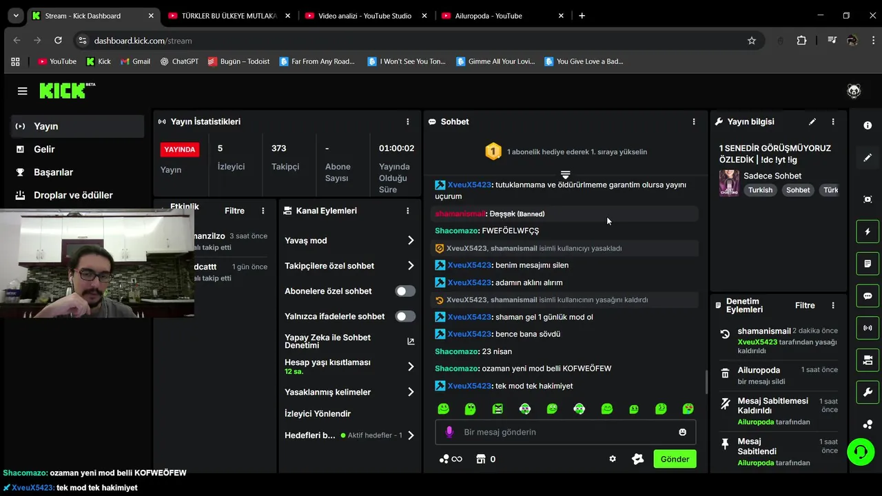Open the hamburger menu beside Kick logo

[x=22, y=91]
